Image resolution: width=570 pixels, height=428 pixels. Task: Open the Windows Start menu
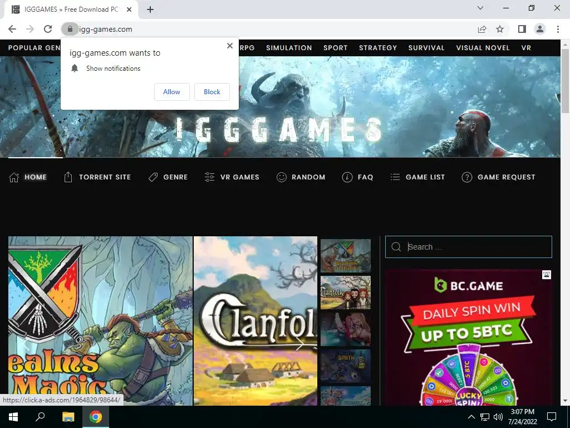pyautogui.click(x=13, y=417)
